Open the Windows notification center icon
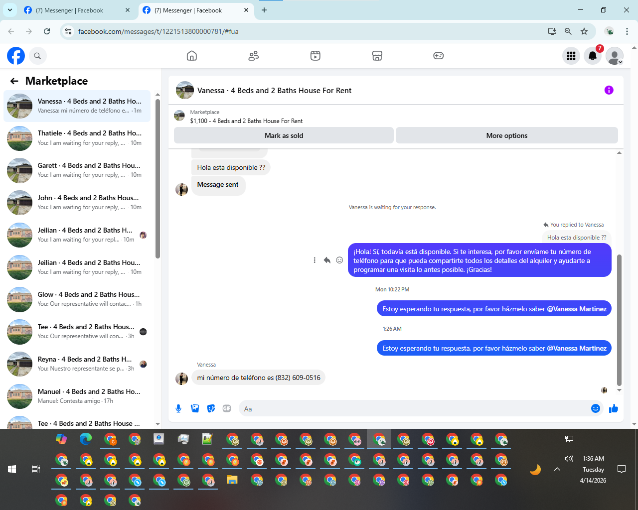638x510 pixels. coord(622,469)
